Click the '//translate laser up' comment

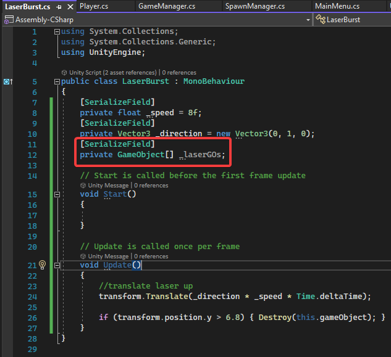[x=146, y=286]
